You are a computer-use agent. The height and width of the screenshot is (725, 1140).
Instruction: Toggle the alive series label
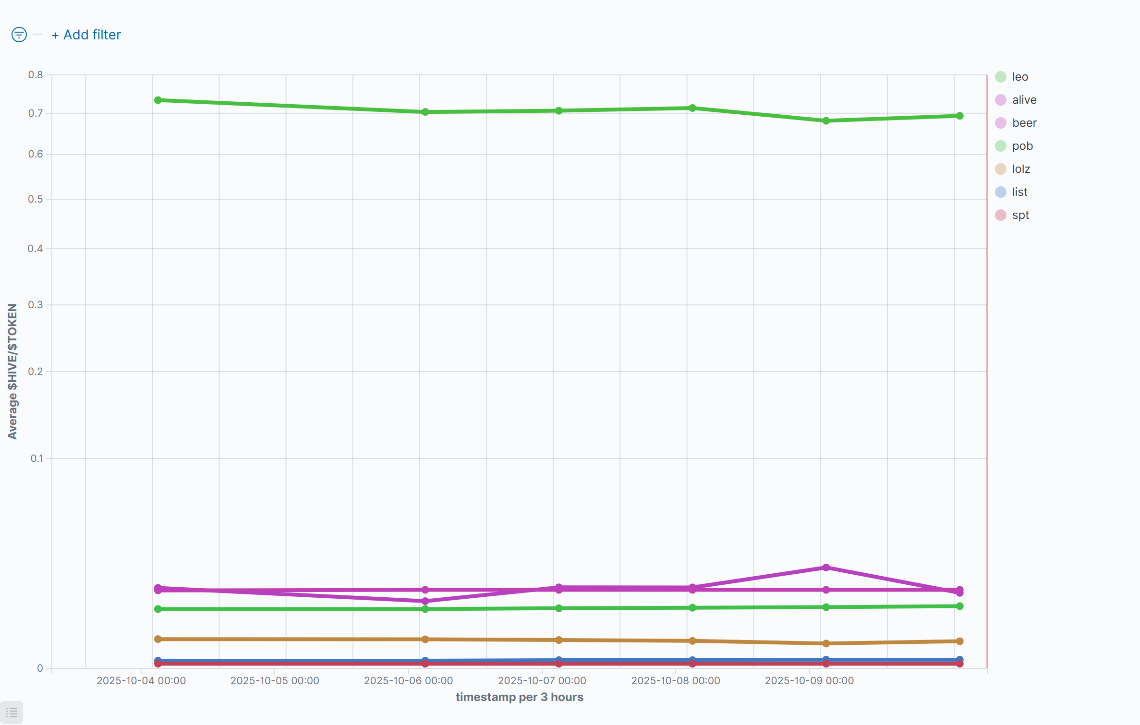click(x=1024, y=100)
